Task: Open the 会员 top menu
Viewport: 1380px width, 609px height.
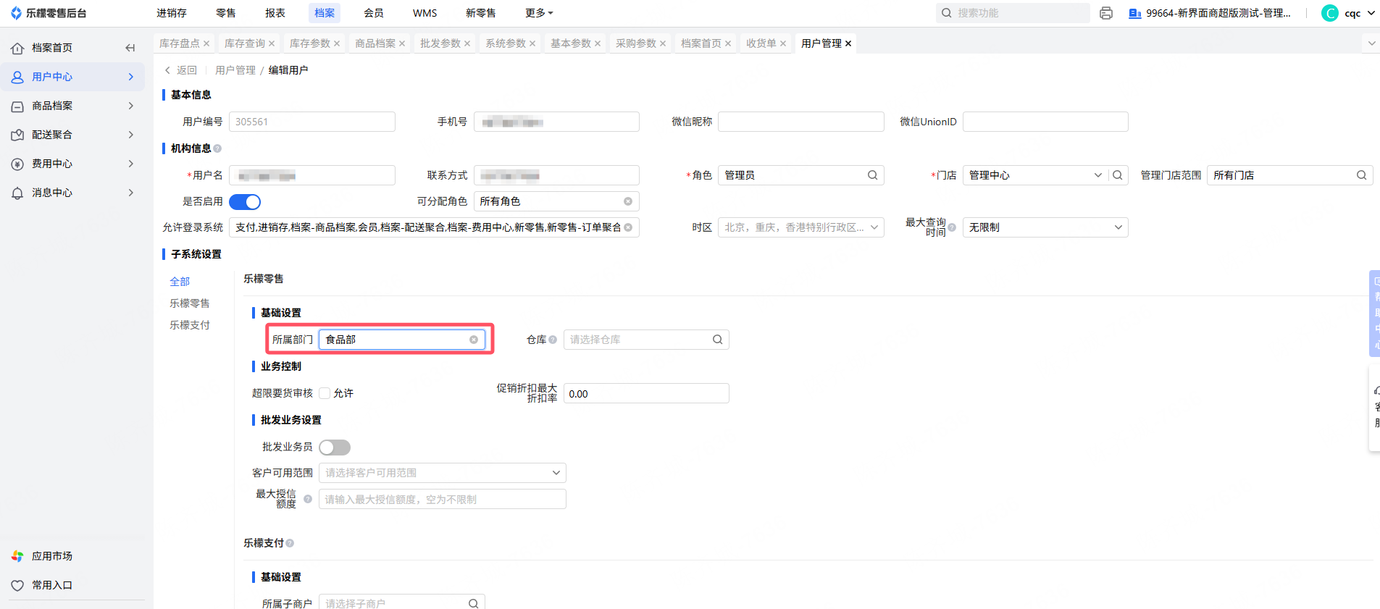Action: (374, 13)
